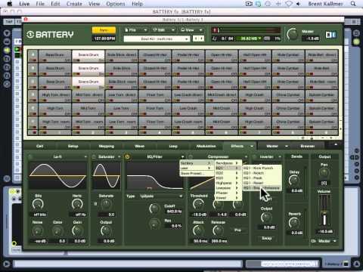363x272 pixels.
Task: Click the Spotlight search icon
Action: 353,4
